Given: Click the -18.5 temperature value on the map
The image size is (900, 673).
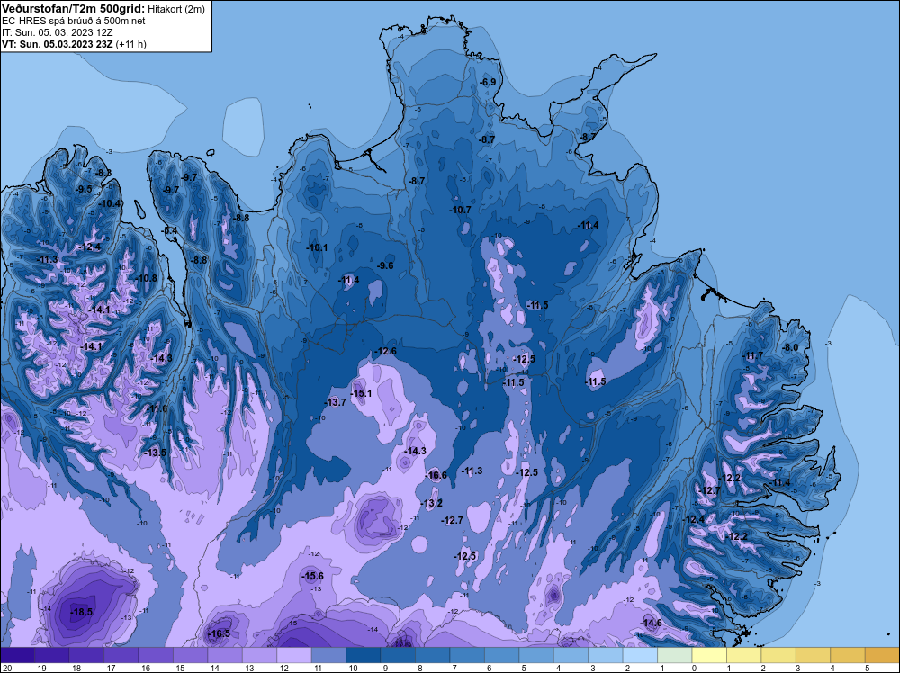Looking at the screenshot, I should click(82, 612).
